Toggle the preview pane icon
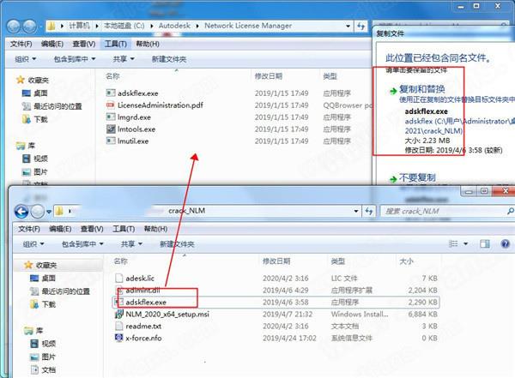 click(485, 243)
